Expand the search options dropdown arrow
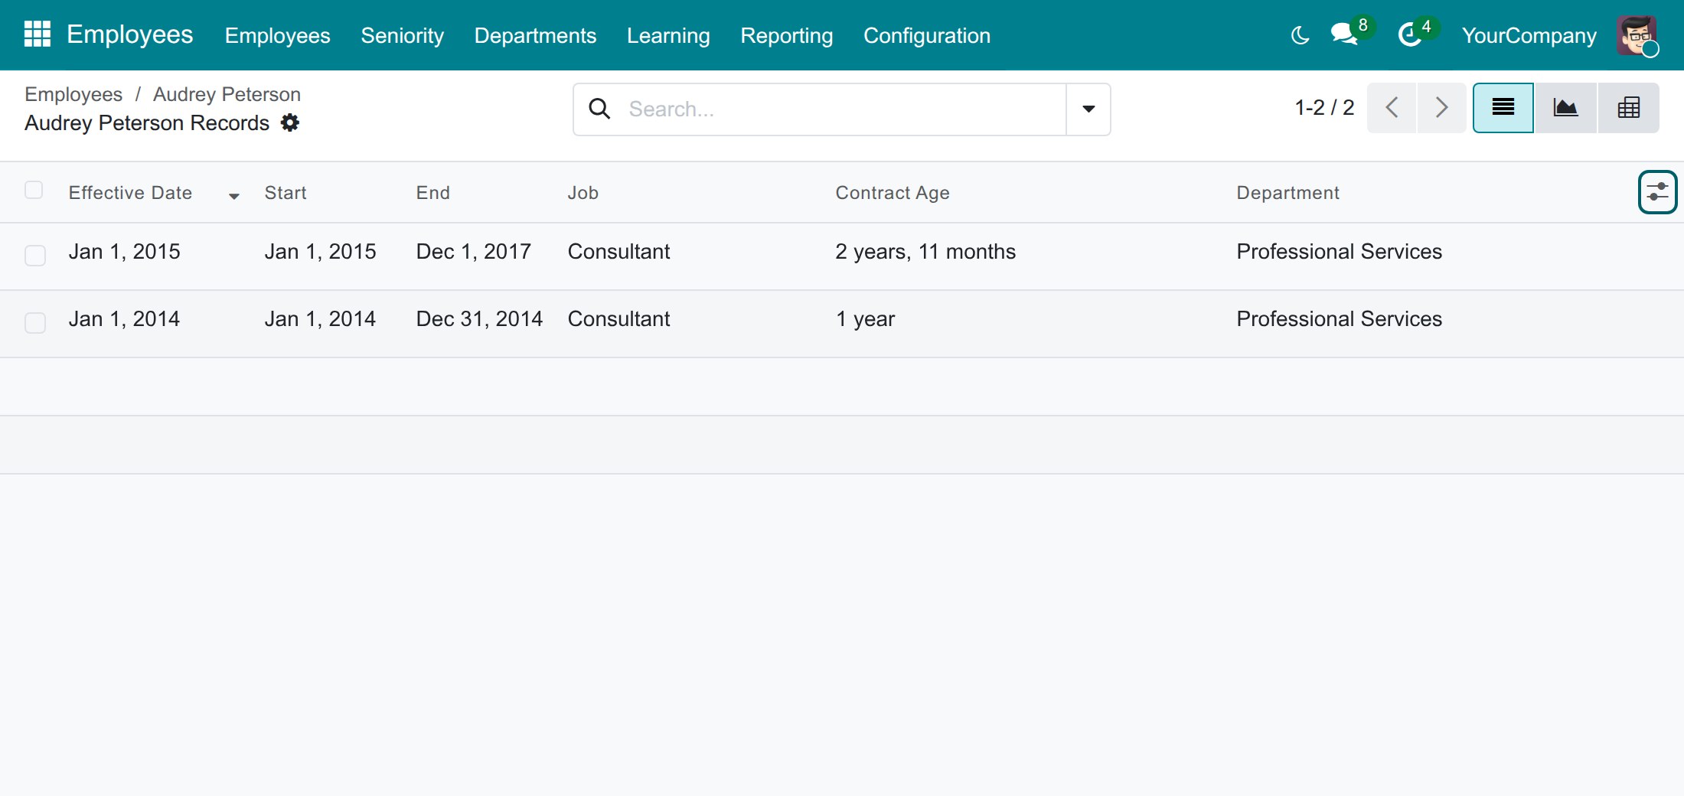 1088,109
